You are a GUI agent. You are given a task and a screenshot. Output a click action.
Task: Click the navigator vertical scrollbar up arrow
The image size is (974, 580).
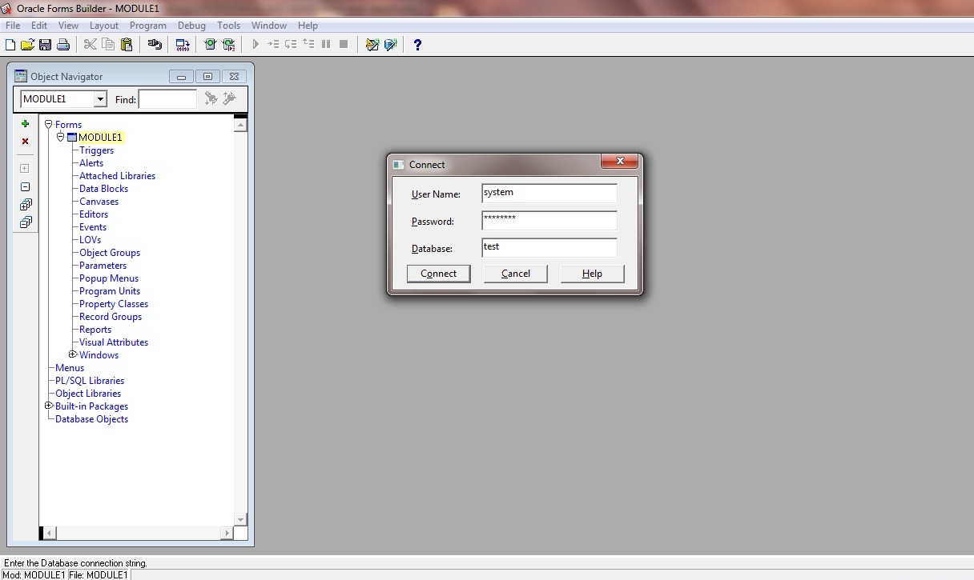point(240,124)
